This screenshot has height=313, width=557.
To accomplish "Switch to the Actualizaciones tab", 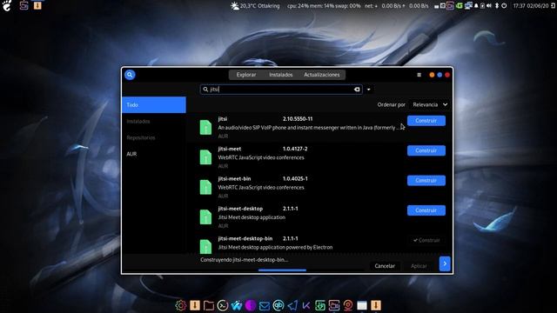I will (x=322, y=75).
